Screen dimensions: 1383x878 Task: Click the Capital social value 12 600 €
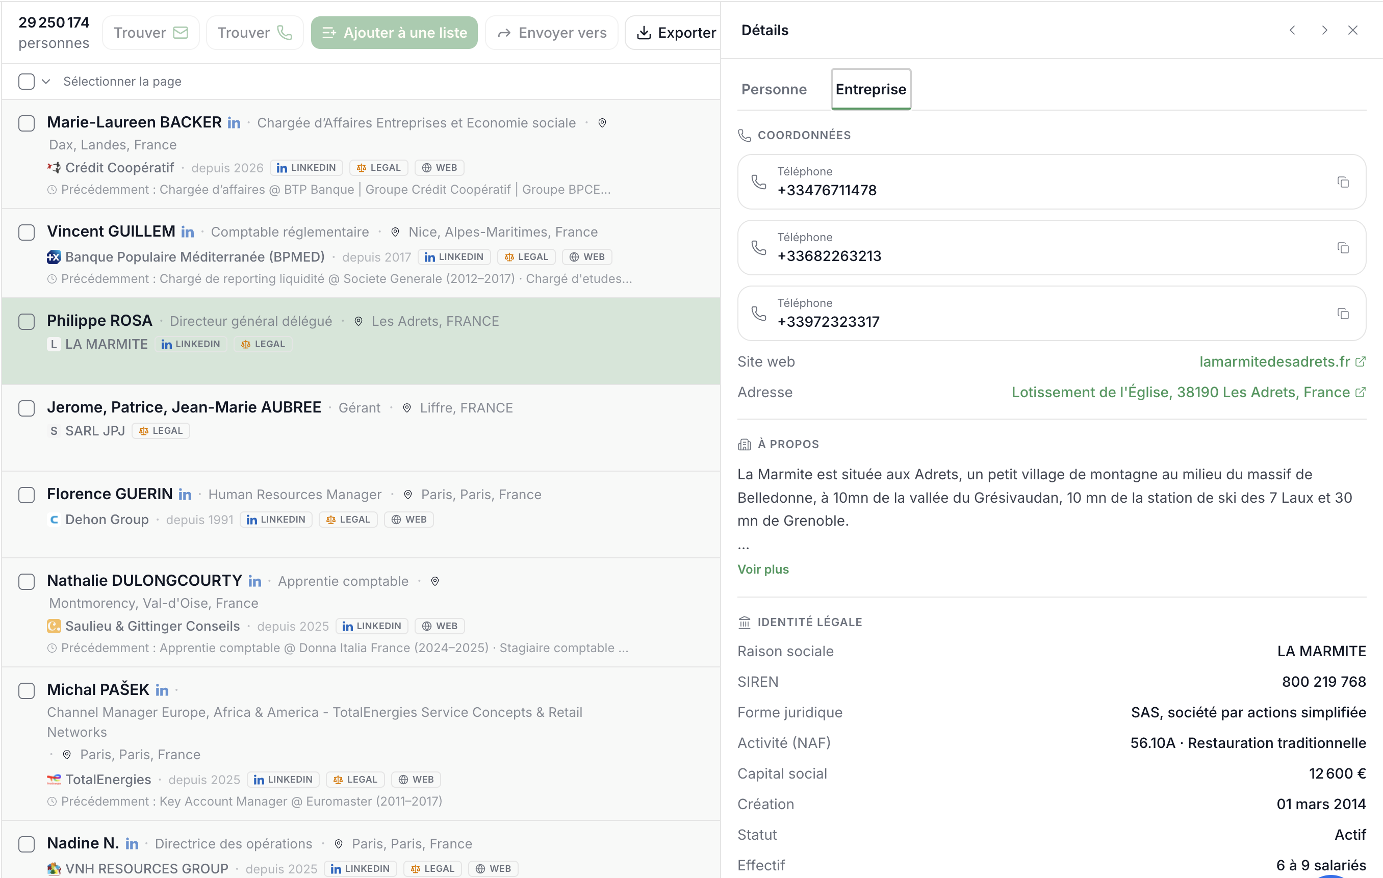tap(1337, 773)
